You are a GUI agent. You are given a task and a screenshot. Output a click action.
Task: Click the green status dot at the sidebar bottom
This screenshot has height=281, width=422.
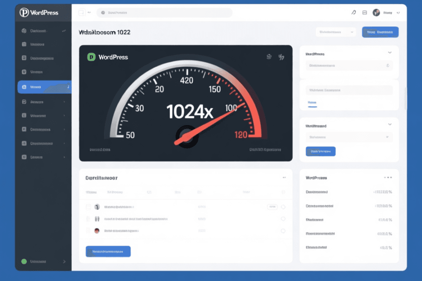(24, 262)
